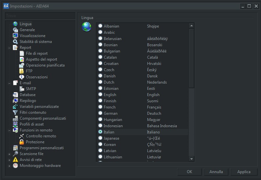
Task: Click the Scansione file magnifier icon
Action: point(15,154)
